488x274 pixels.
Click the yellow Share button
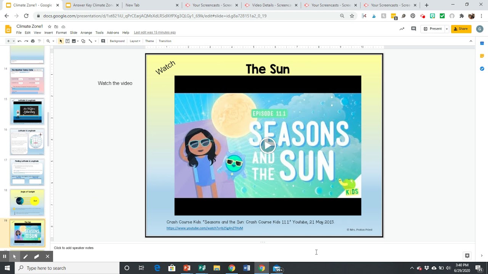click(x=461, y=29)
